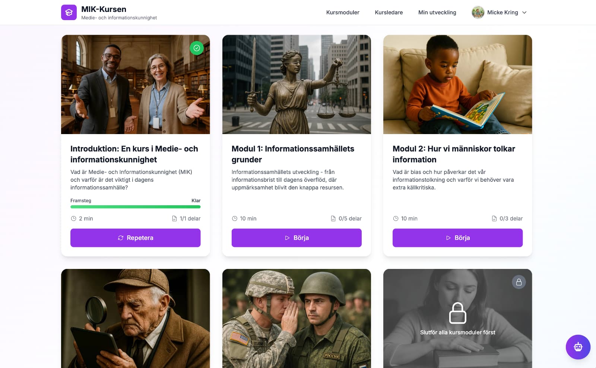
Task: Go to Kursledare in navigation
Action: [x=389, y=13]
